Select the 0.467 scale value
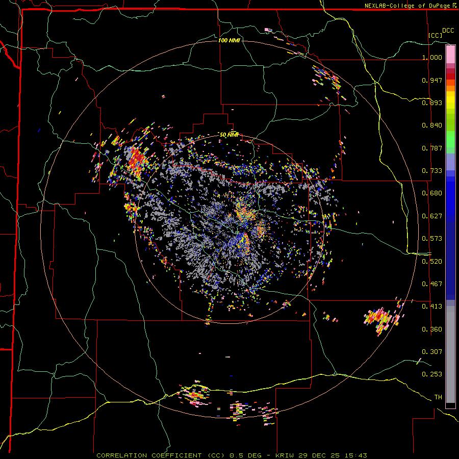459x459 pixels. [x=432, y=284]
